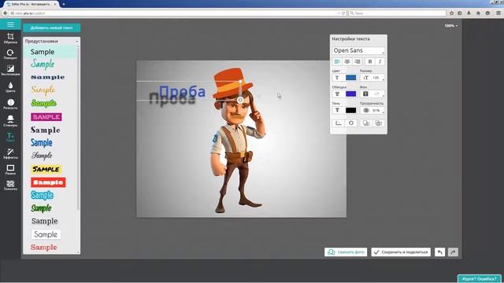This screenshot has width=504, height=283.
Task: Click Сменить фото button
Action: point(346,252)
